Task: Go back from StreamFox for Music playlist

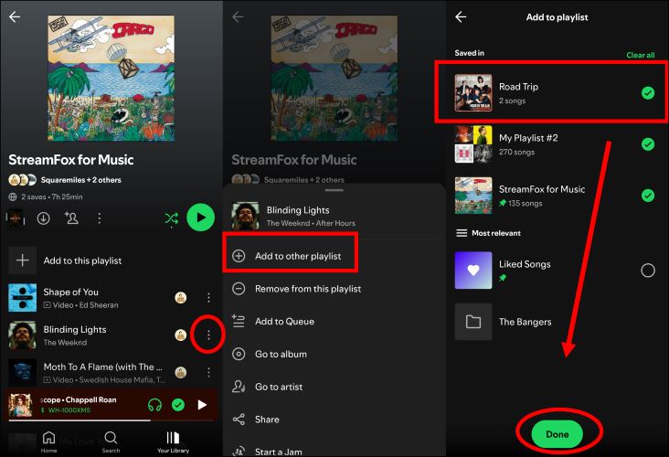Action: (x=15, y=17)
